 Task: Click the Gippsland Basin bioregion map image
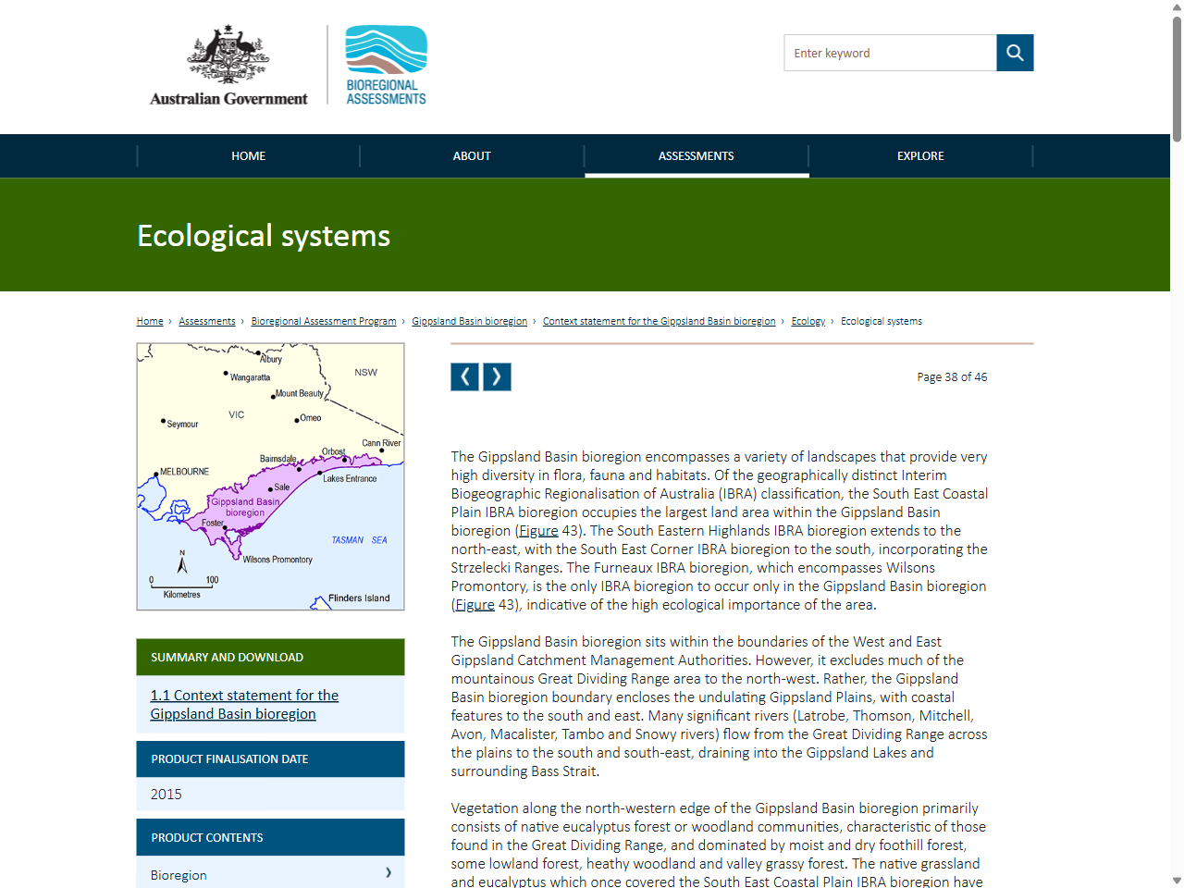(x=270, y=476)
